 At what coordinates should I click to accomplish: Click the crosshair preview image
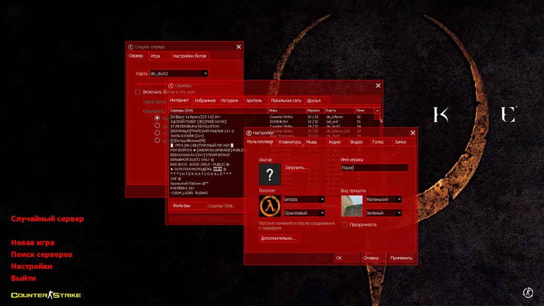point(352,206)
